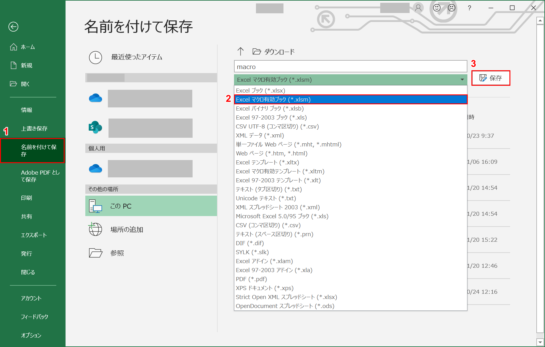This screenshot has width=545, height=347.
Task: Select Excel 97-2003 アドイン (*.xla) format
Action: pos(351,270)
